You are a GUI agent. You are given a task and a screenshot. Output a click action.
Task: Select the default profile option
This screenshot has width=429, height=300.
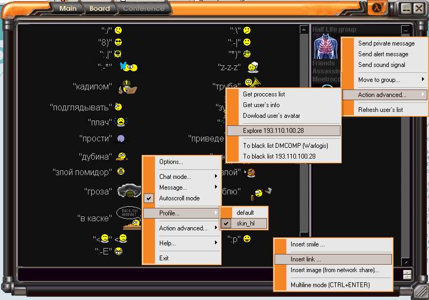(x=245, y=213)
